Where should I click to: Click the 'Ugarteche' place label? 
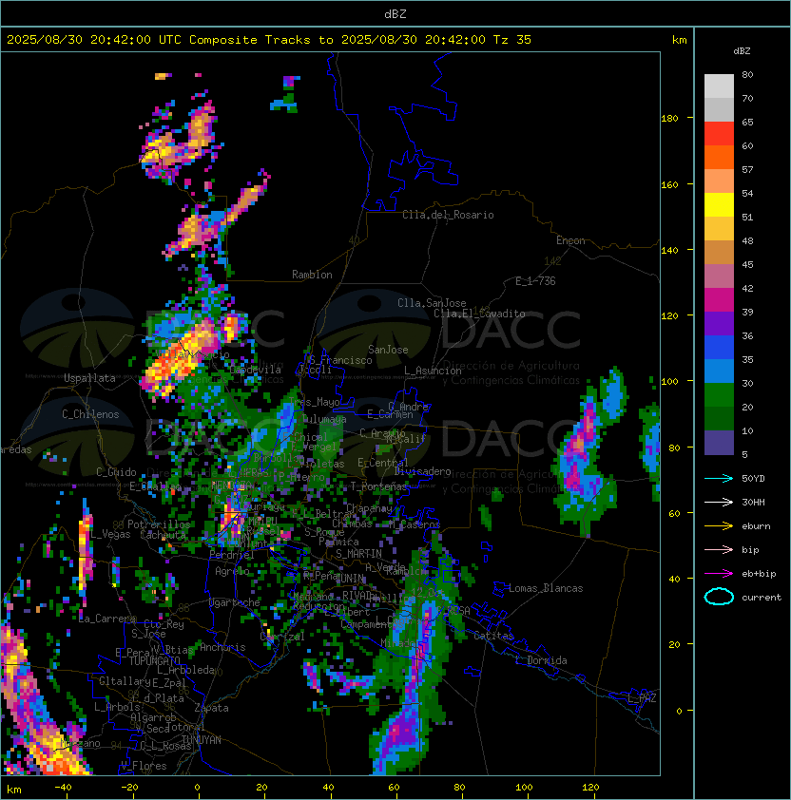(235, 602)
